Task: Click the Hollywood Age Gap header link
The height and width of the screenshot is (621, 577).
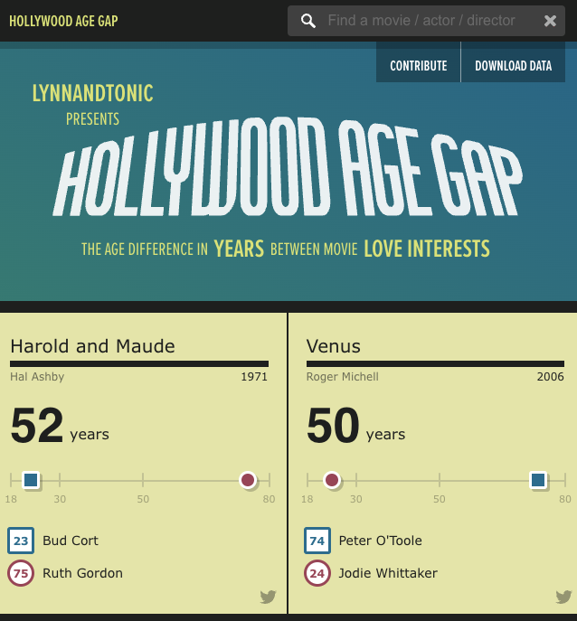Action: pyautogui.click(x=63, y=21)
